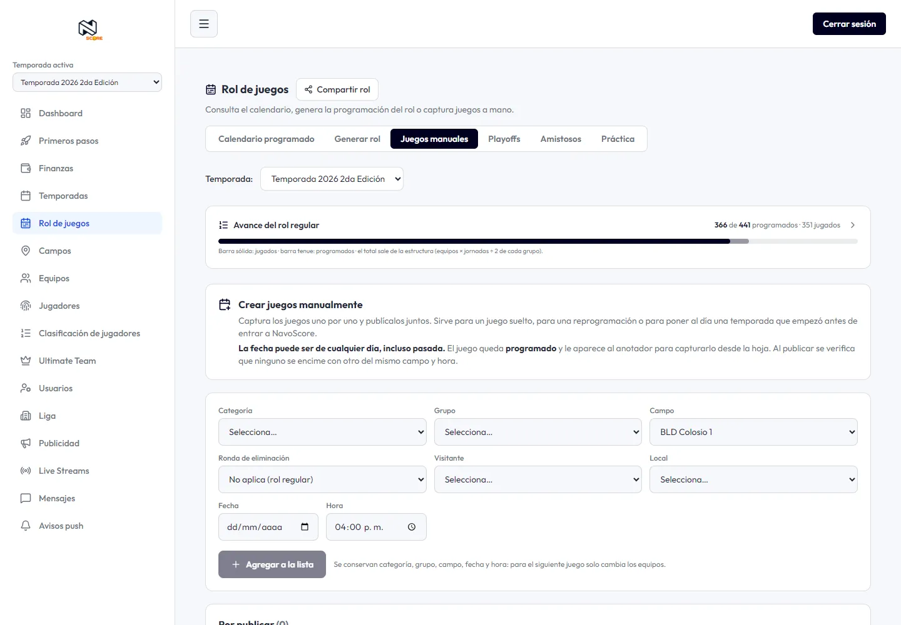901x625 pixels.
Task: Open Dashboard from the sidebar
Action: click(x=87, y=113)
